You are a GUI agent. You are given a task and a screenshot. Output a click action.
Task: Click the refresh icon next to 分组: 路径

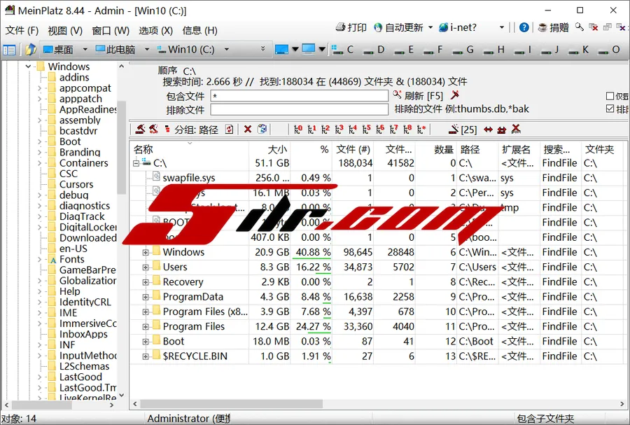pyautogui.click(x=229, y=129)
